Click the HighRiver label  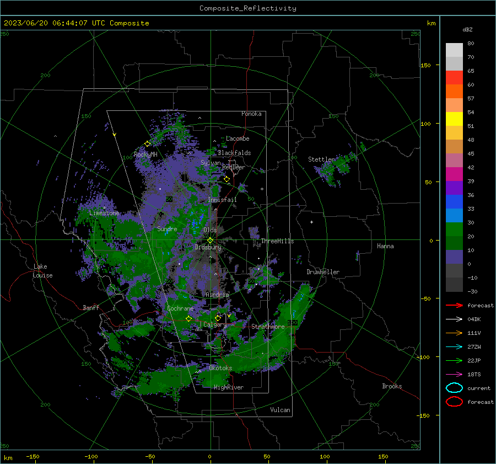(x=229, y=387)
